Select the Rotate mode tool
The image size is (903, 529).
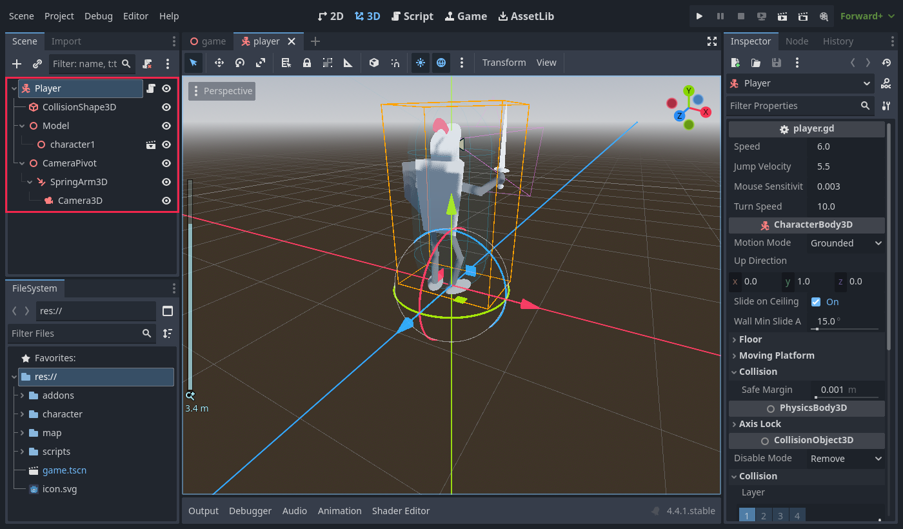[240, 63]
